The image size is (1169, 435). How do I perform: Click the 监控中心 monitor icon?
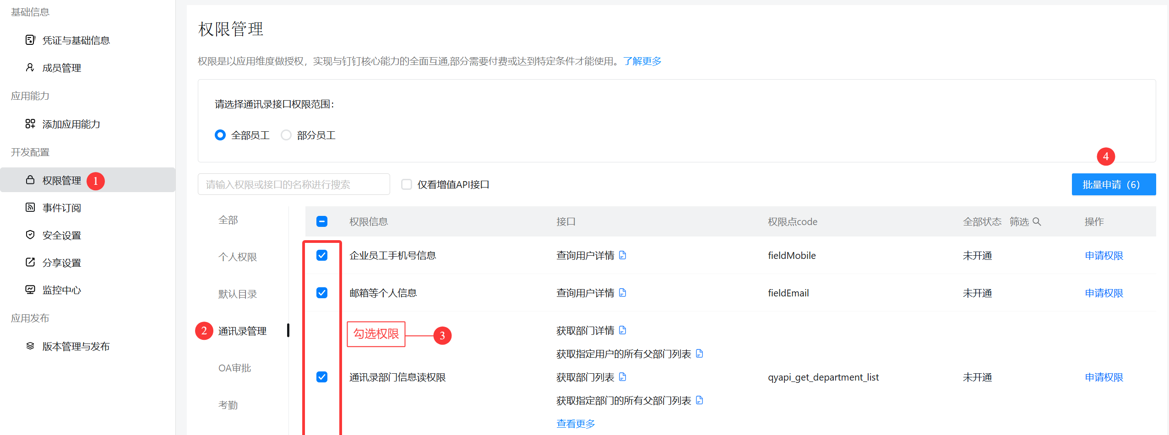click(x=30, y=290)
